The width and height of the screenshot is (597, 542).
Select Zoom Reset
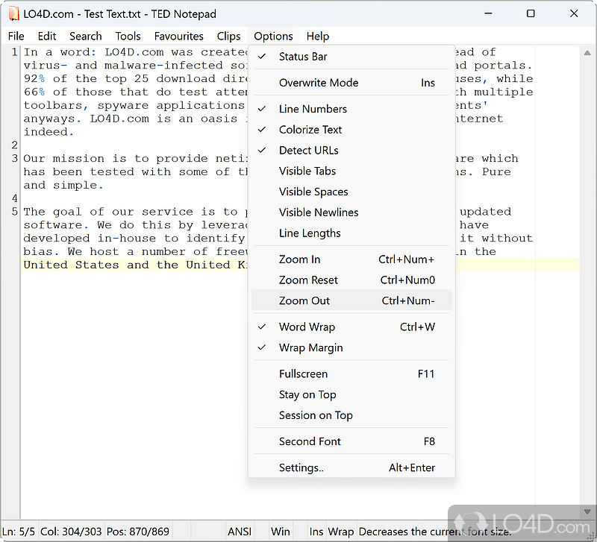[x=351, y=280]
